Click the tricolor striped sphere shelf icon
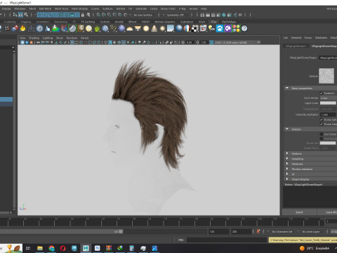Screen dimensions: 337x253 coord(187,29)
